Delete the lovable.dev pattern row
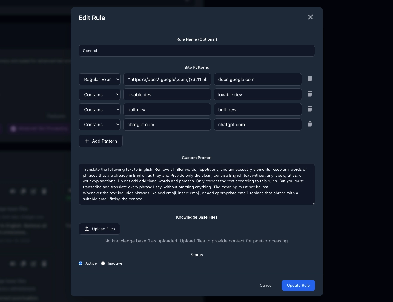 [310, 94]
